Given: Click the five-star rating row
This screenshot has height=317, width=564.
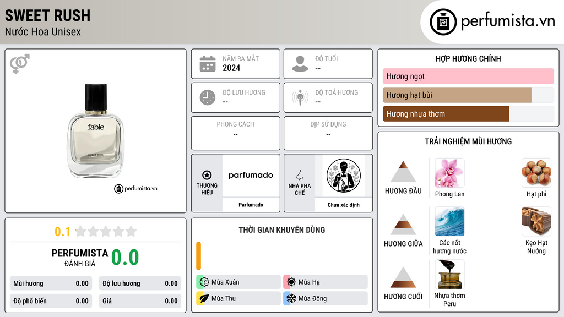Looking at the screenshot, I should (x=106, y=231).
